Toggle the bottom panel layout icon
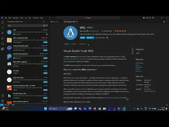169x127 pixels. [x=147, y=18]
